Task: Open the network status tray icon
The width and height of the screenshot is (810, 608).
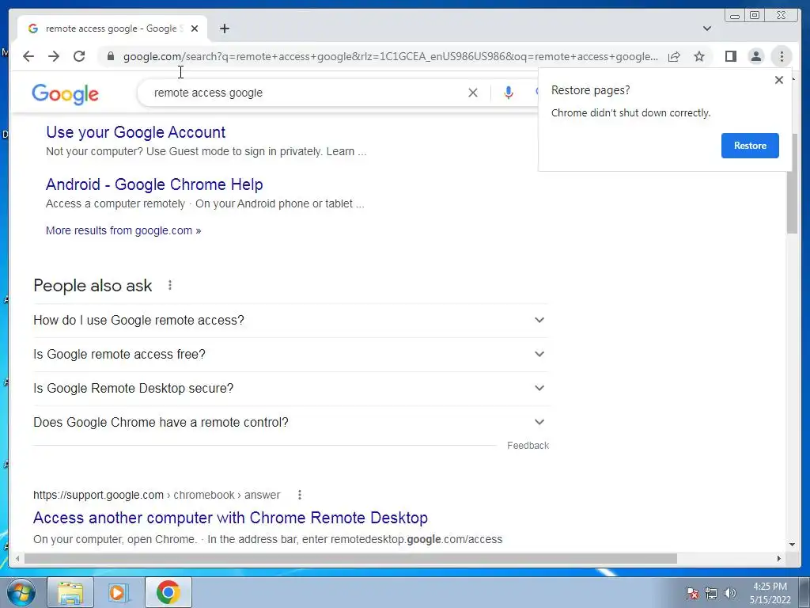Action: pyautogui.click(x=711, y=593)
